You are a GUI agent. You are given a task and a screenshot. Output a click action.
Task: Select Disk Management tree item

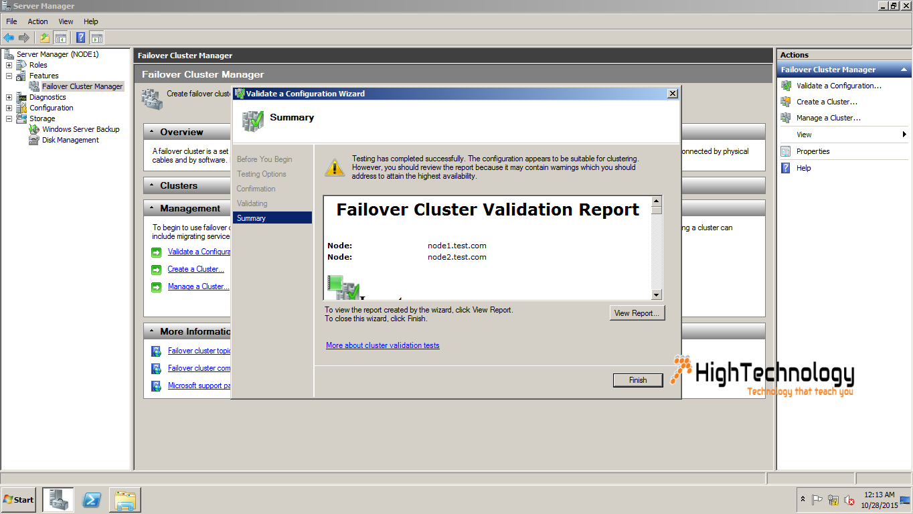click(x=70, y=140)
